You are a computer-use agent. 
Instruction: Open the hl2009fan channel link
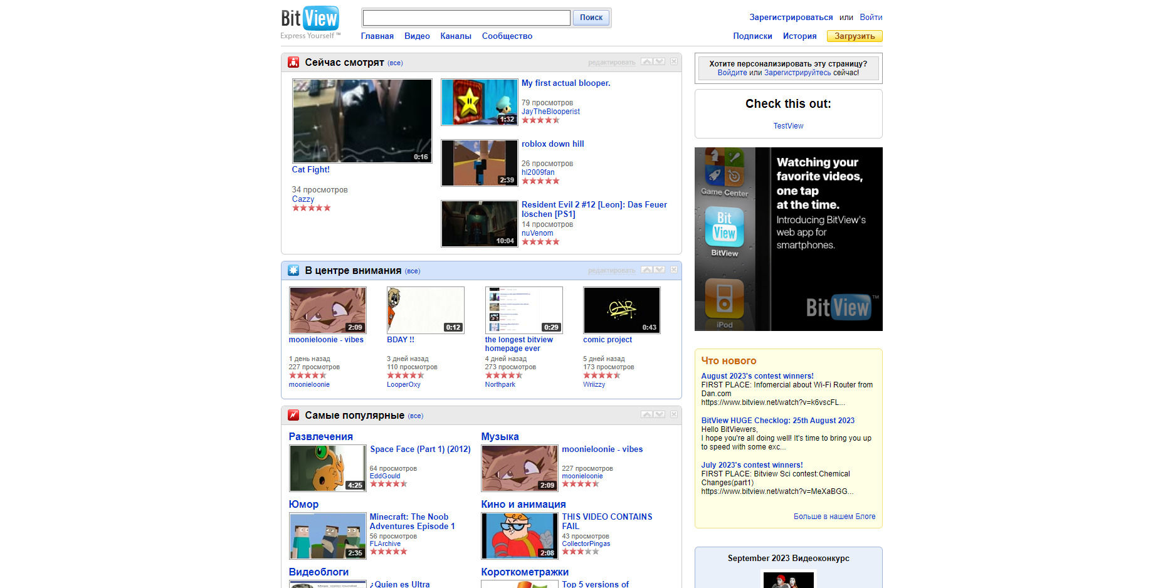538,172
